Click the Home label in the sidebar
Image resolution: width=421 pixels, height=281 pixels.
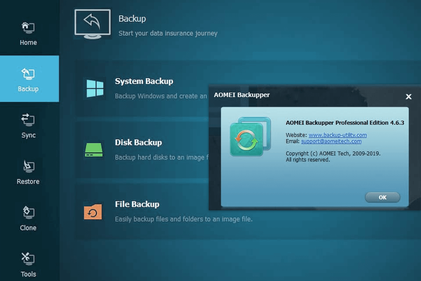[28, 43]
